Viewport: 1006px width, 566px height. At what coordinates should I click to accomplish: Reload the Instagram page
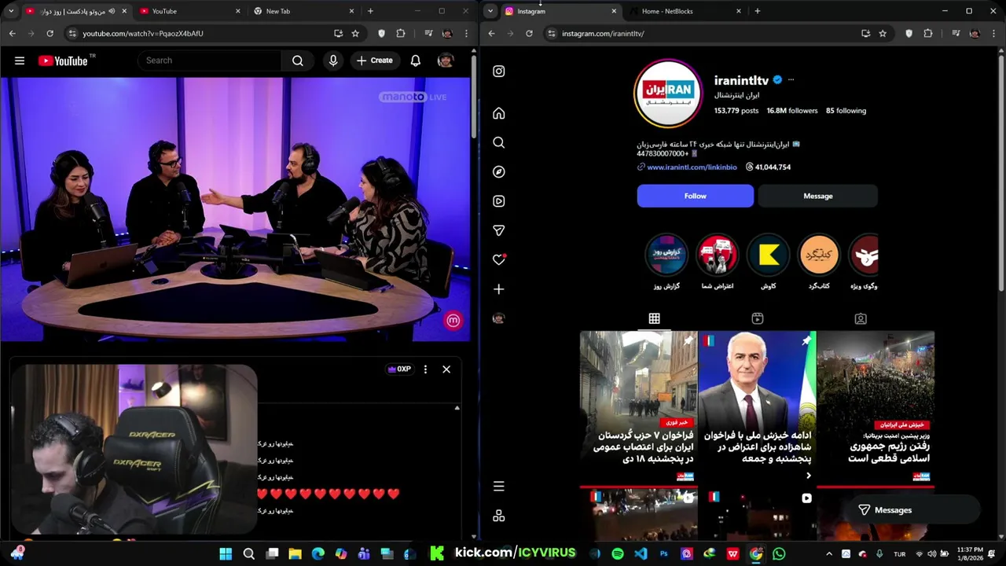point(529,34)
